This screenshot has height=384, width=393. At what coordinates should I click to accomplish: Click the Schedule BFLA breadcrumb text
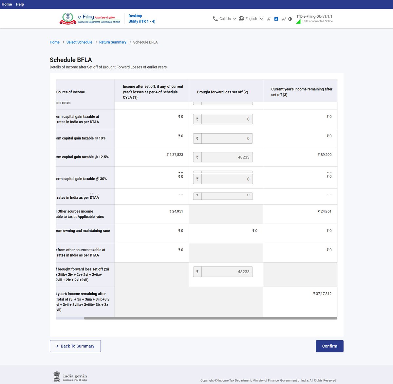point(145,42)
